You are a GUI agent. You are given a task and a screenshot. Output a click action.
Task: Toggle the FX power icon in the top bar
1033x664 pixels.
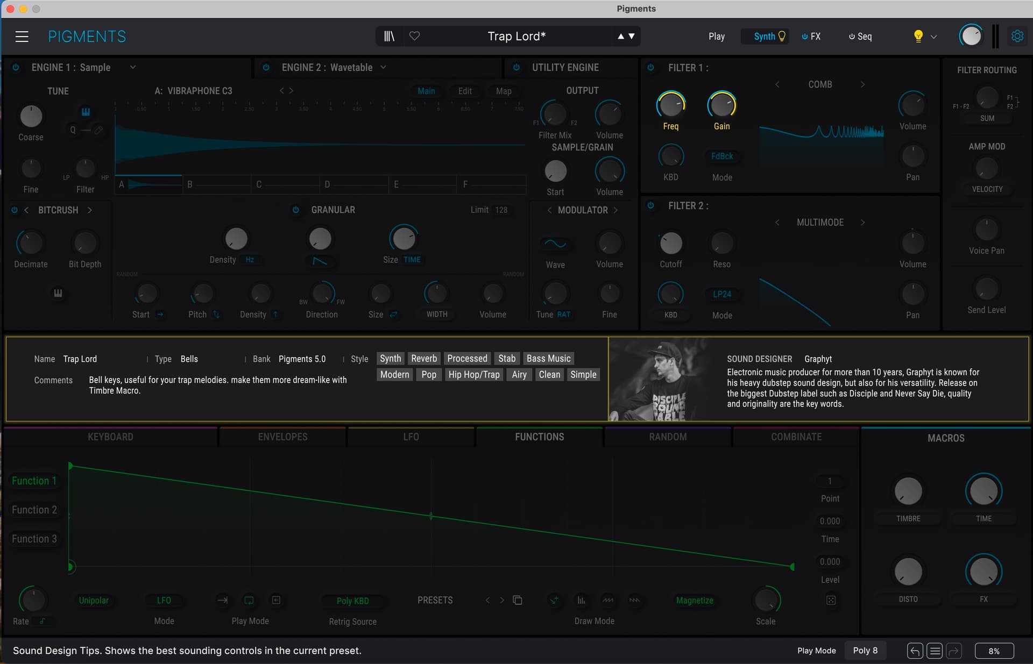(805, 37)
